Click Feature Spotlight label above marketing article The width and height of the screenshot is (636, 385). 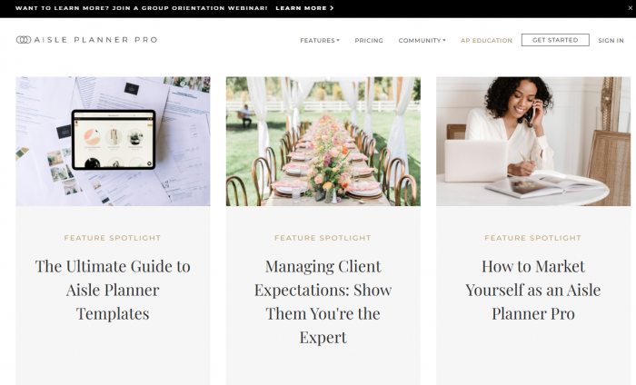tap(533, 238)
